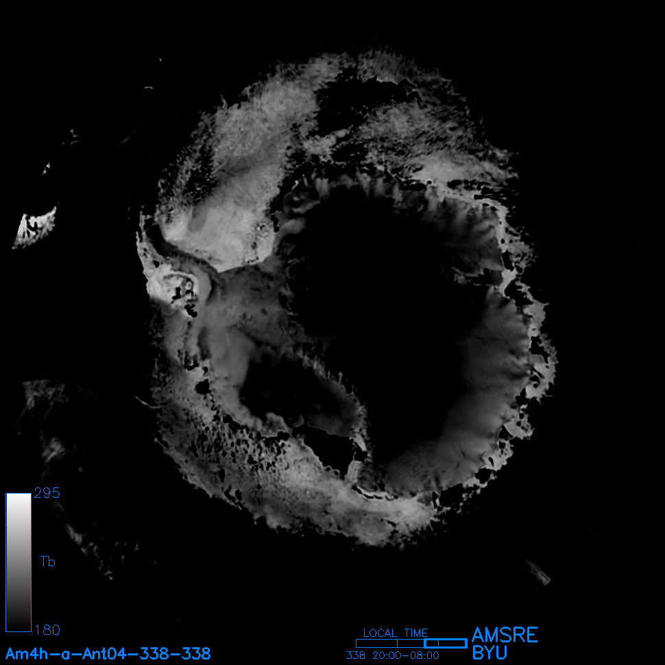The height and width of the screenshot is (665, 665).
Task: Click the AMSRE sensor label
Action: [x=505, y=635]
